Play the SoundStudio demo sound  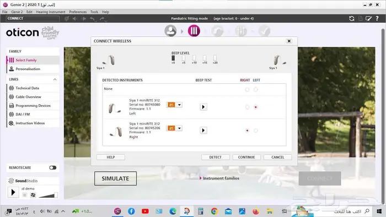tap(13, 192)
